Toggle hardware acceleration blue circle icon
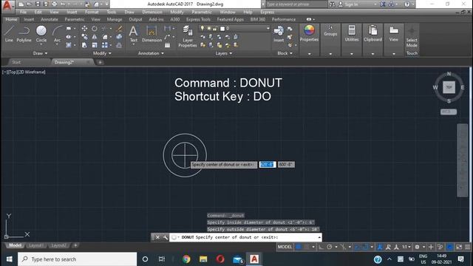 (450, 247)
